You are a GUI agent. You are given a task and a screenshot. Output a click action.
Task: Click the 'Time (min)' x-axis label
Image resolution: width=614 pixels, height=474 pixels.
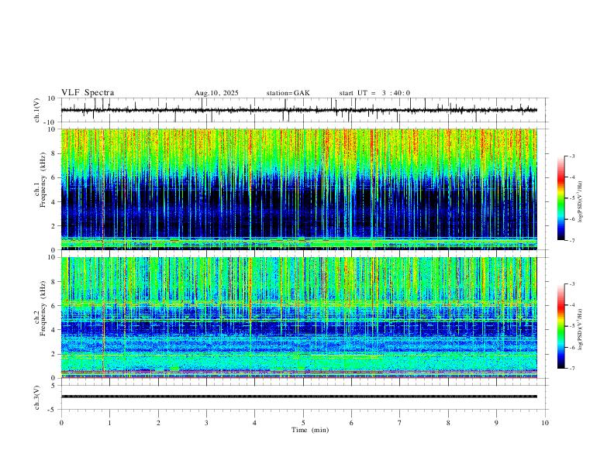[310, 430]
